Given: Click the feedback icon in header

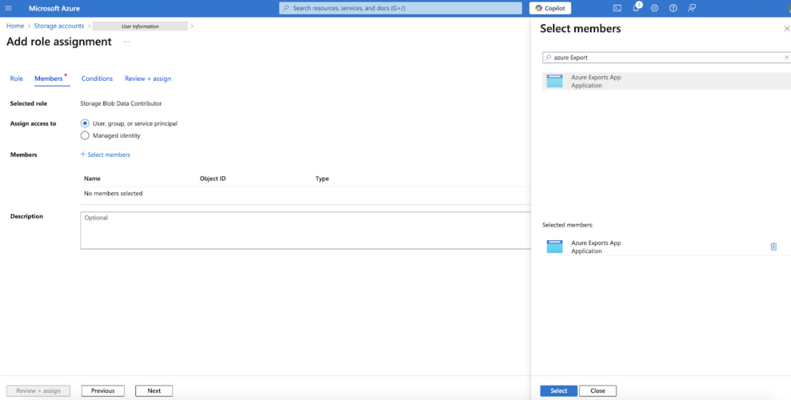Looking at the screenshot, I should point(692,8).
